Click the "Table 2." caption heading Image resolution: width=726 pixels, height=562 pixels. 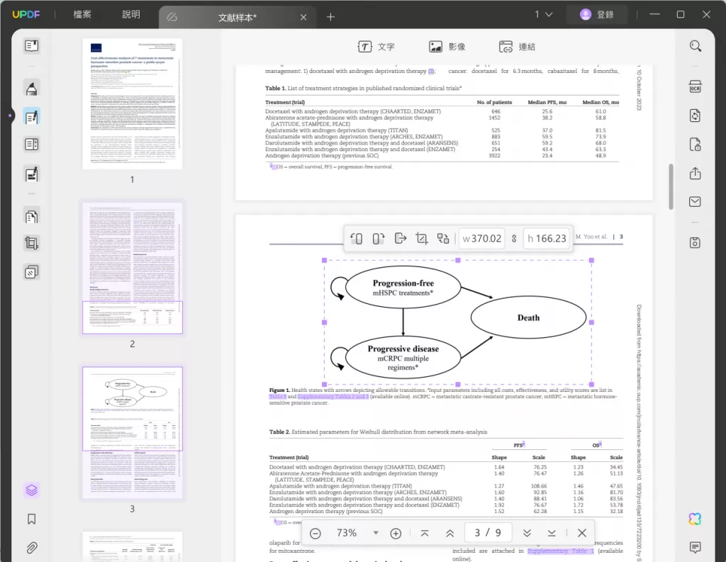coord(279,432)
